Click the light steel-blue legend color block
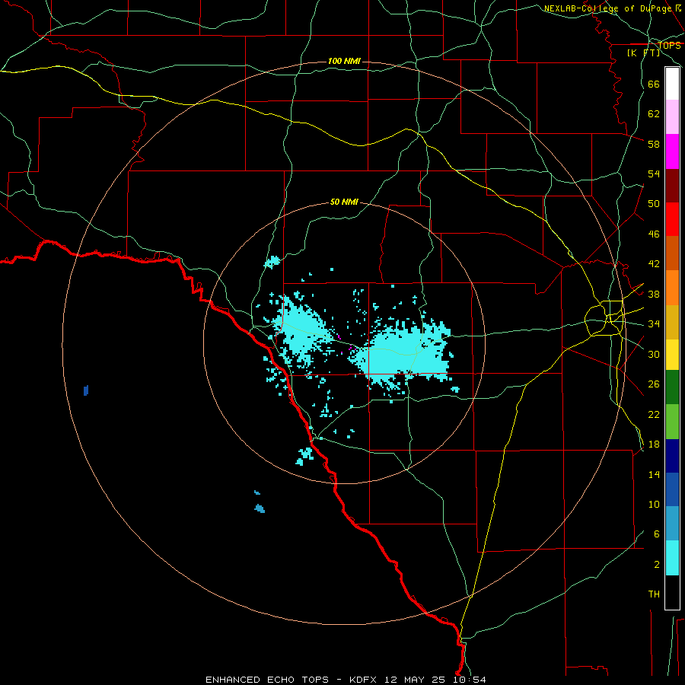This screenshot has width=685, height=685. tap(672, 524)
